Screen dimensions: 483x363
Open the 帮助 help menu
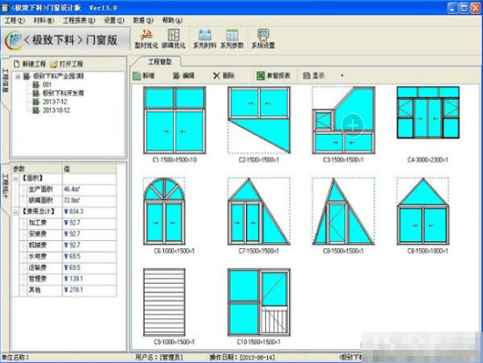click(172, 21)
